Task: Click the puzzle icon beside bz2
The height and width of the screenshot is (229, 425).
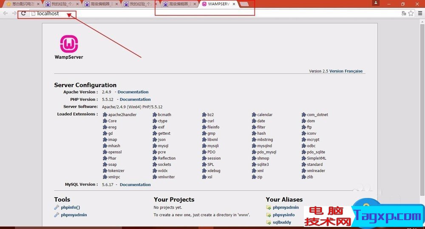Action: [204, 115]
